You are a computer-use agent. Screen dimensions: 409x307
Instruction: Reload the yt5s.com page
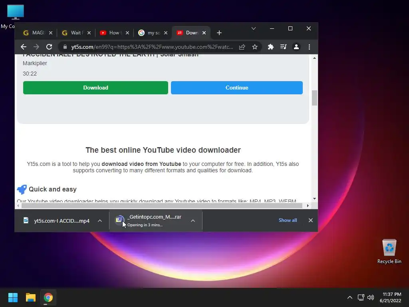tap(49, 47)
